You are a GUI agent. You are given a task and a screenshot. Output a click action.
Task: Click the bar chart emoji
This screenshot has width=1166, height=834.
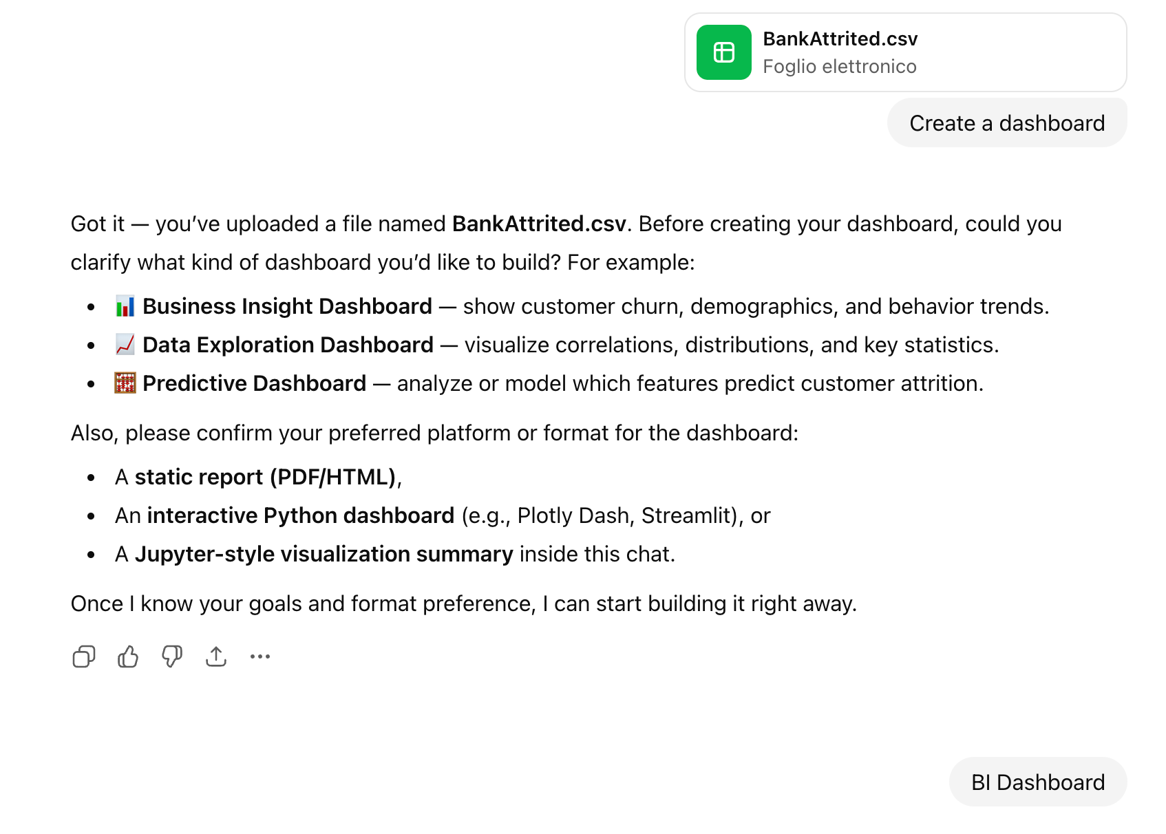point(125,306)
